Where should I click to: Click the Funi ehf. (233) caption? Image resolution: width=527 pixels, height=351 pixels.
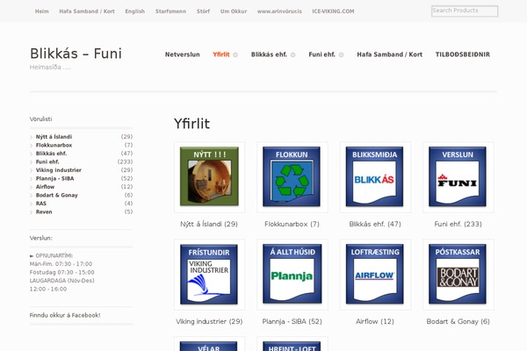coord(458,224)
